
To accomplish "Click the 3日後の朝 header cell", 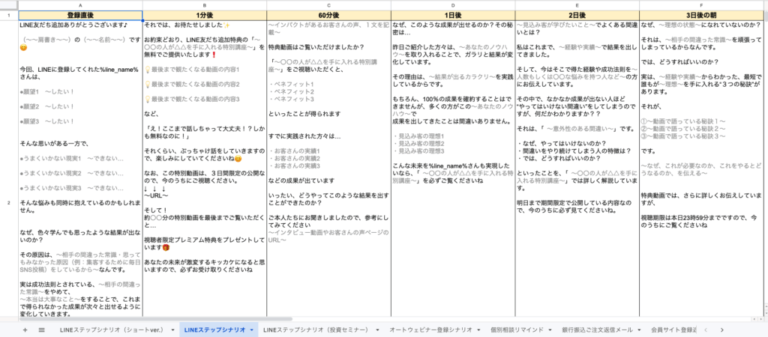I will pos(703,13).
